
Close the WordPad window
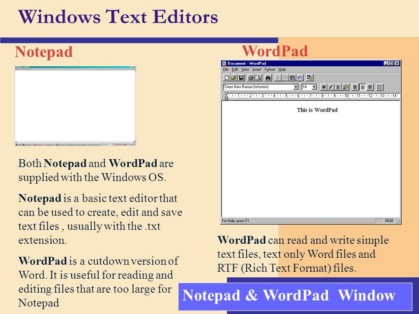click(x=397, y=64)
